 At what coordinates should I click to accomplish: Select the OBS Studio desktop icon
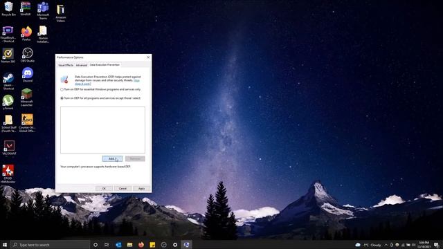point(28,55)
